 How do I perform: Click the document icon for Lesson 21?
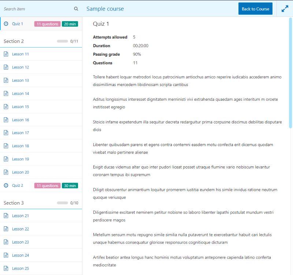click(x=6, y=216)
